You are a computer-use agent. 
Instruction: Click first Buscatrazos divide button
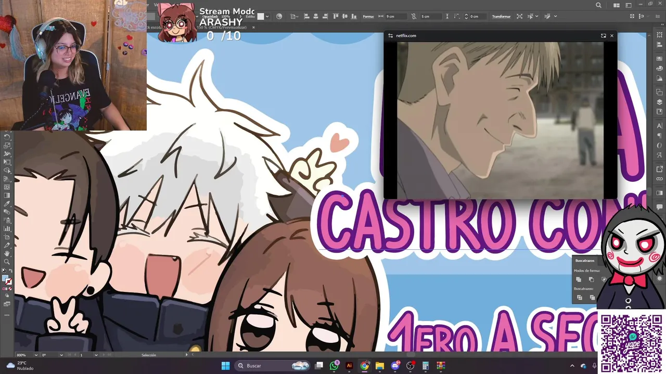[579, 297]
